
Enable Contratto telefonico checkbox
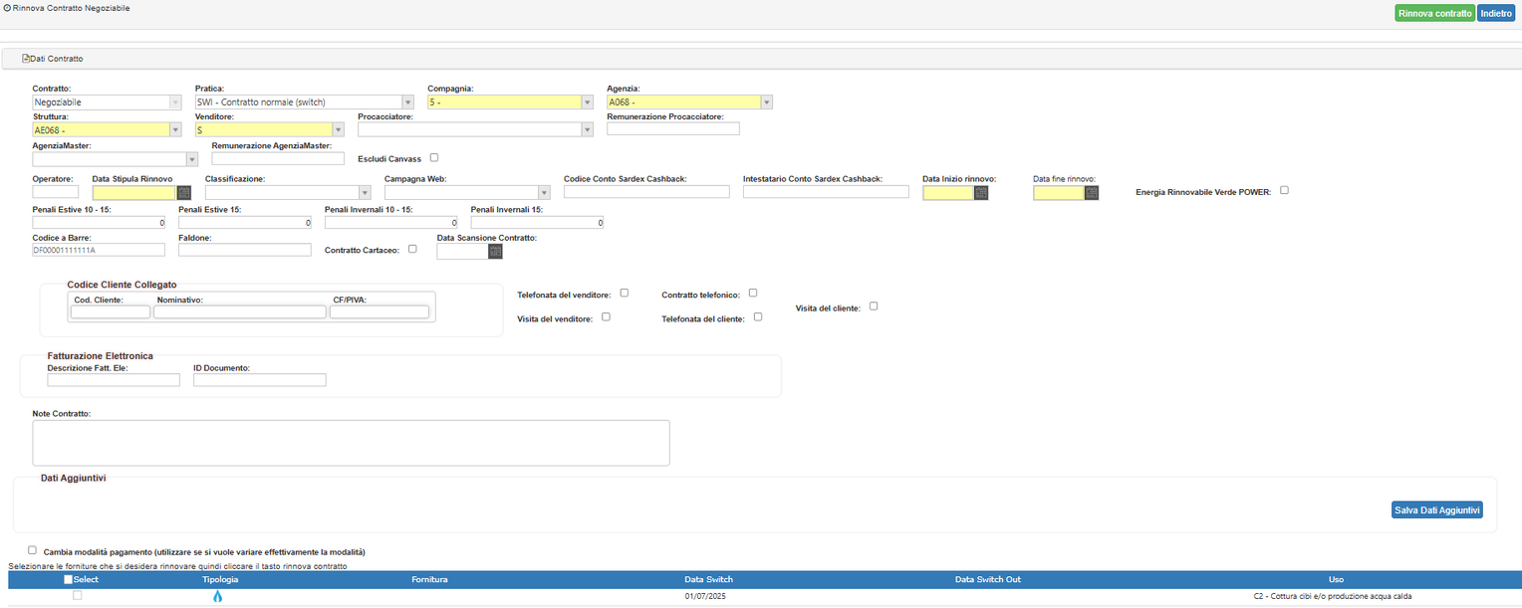[x=753, y=293]
